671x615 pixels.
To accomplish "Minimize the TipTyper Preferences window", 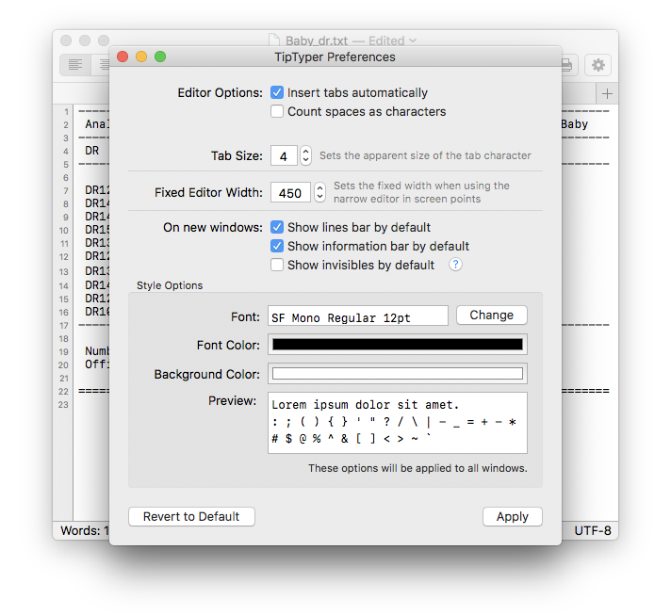I will point(141,57).
